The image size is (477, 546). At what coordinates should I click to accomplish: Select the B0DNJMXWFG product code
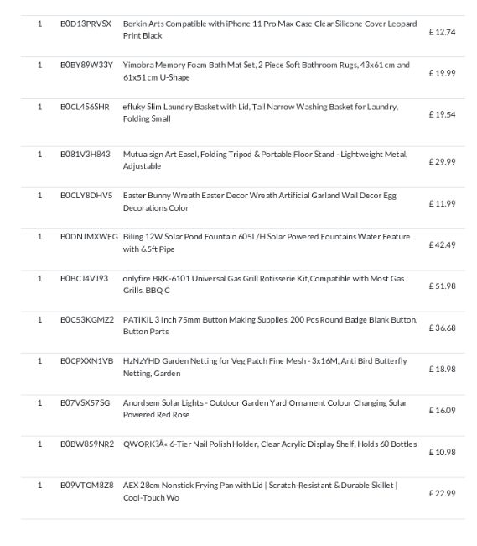pyautogui.click(x=89, y=237)
